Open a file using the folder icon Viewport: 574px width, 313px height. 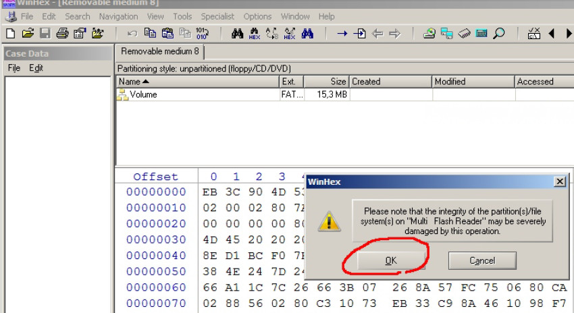click(x=28, y=34)
